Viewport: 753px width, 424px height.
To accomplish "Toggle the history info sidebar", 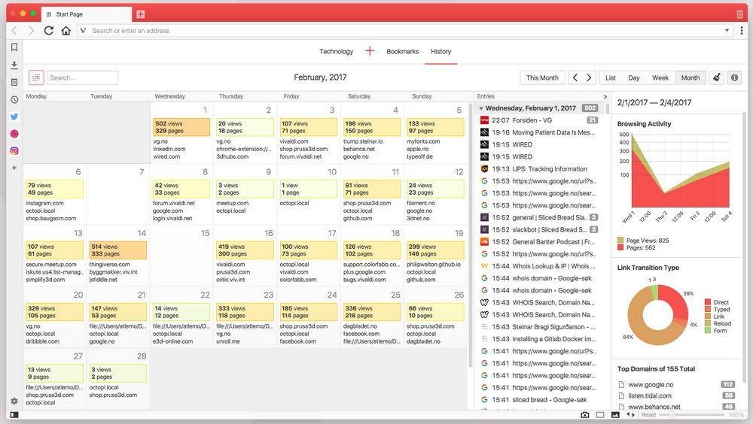I will click(x=734, y=77).
